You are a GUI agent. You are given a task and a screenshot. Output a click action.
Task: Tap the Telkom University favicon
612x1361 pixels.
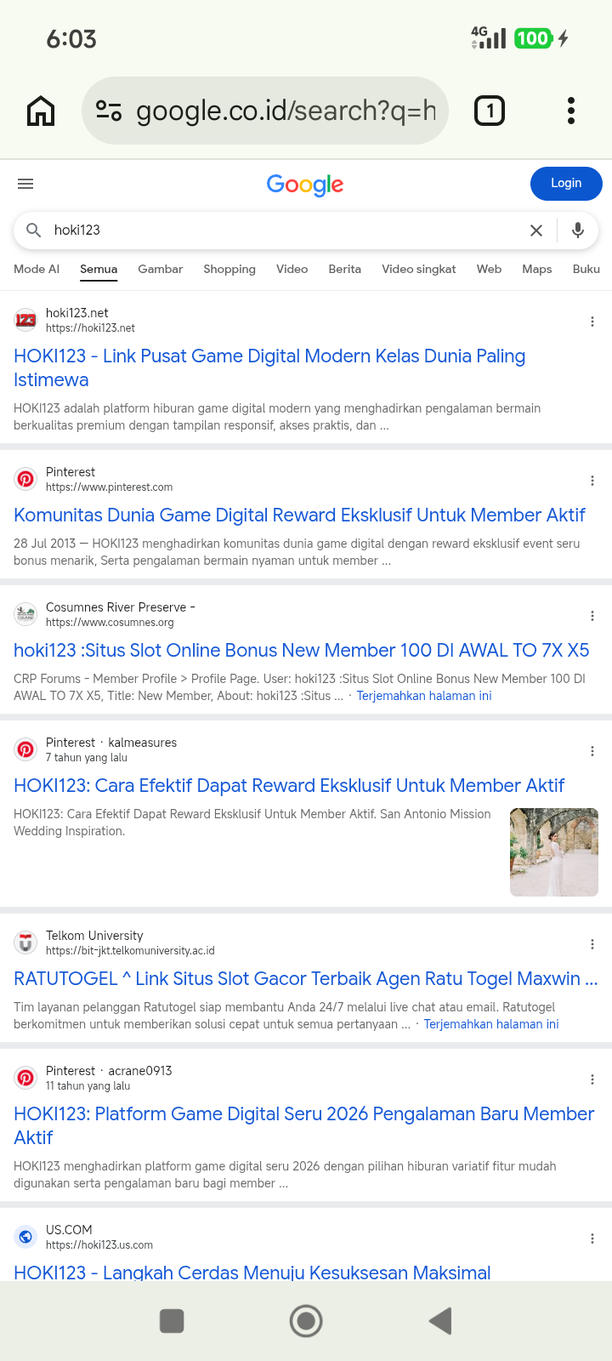(x=25, y=942)
